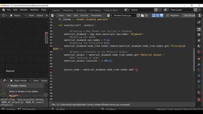Open the Object Constraint properties tab
The width and height of the screenshot is (203, 114).
click(x=199, y=81)
